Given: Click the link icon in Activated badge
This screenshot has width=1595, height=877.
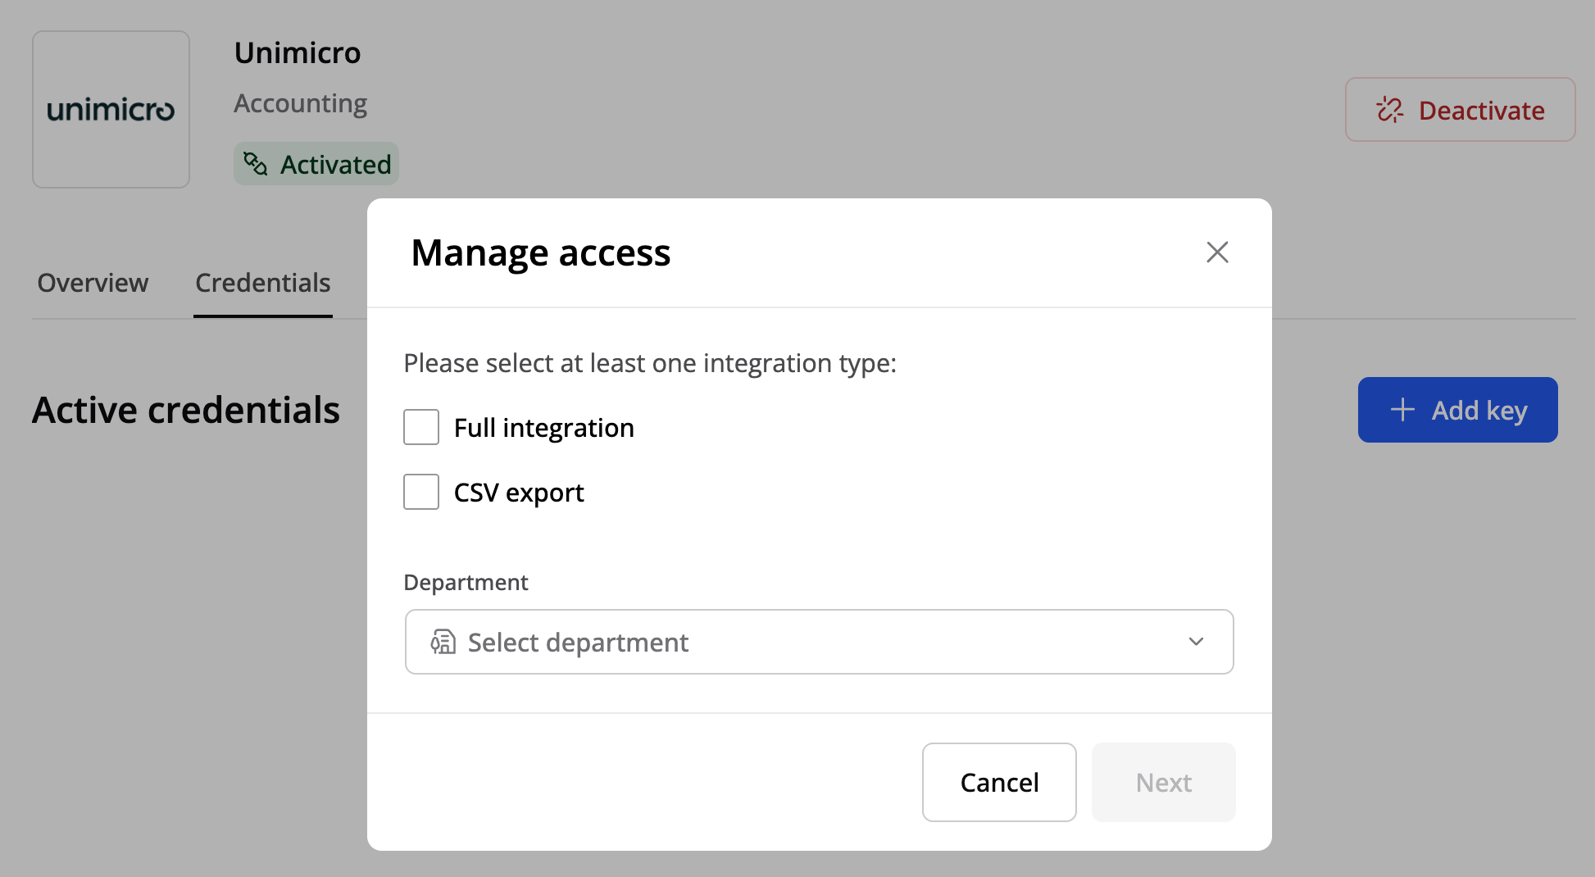Looking at the screenshot, I should [256, 164].
